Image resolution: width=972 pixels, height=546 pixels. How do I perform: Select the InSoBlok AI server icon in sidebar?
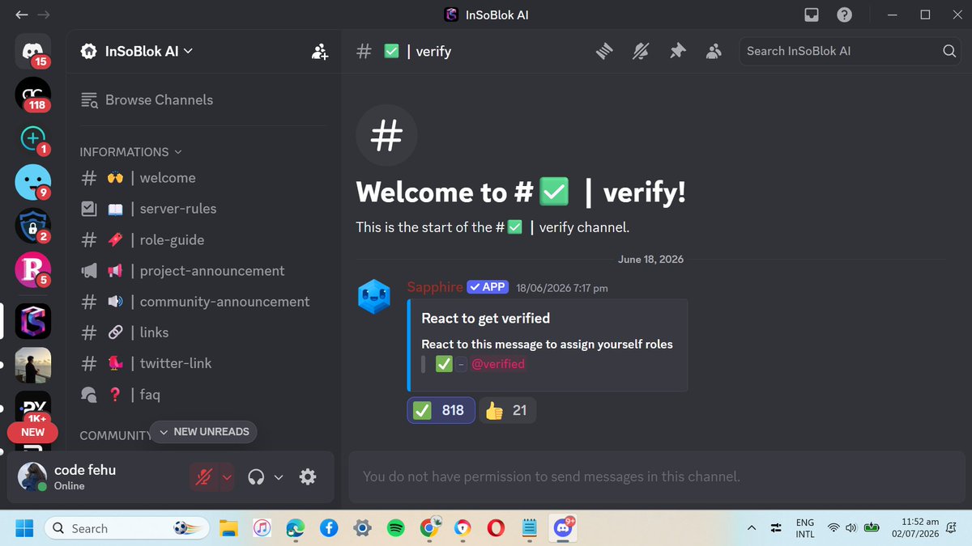point(32,321)
